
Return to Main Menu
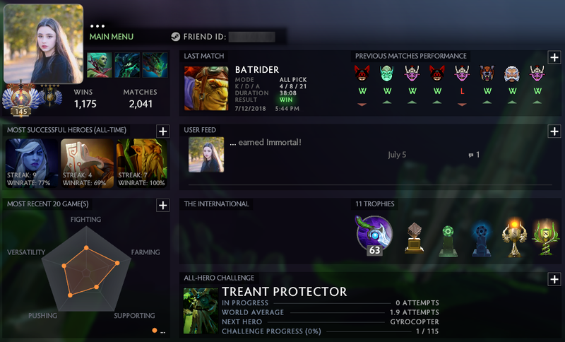pos(112,37)
